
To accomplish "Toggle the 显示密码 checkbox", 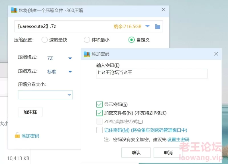I will click(99, 104).
